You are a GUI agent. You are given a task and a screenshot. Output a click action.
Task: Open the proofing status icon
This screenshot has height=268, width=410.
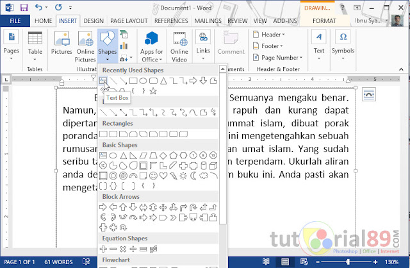[x=86, y=262]
